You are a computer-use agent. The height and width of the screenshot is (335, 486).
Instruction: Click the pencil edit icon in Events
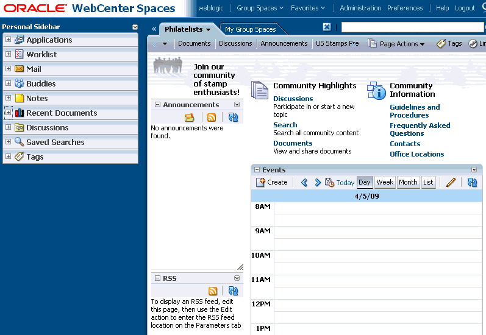(x=451, y=182)
